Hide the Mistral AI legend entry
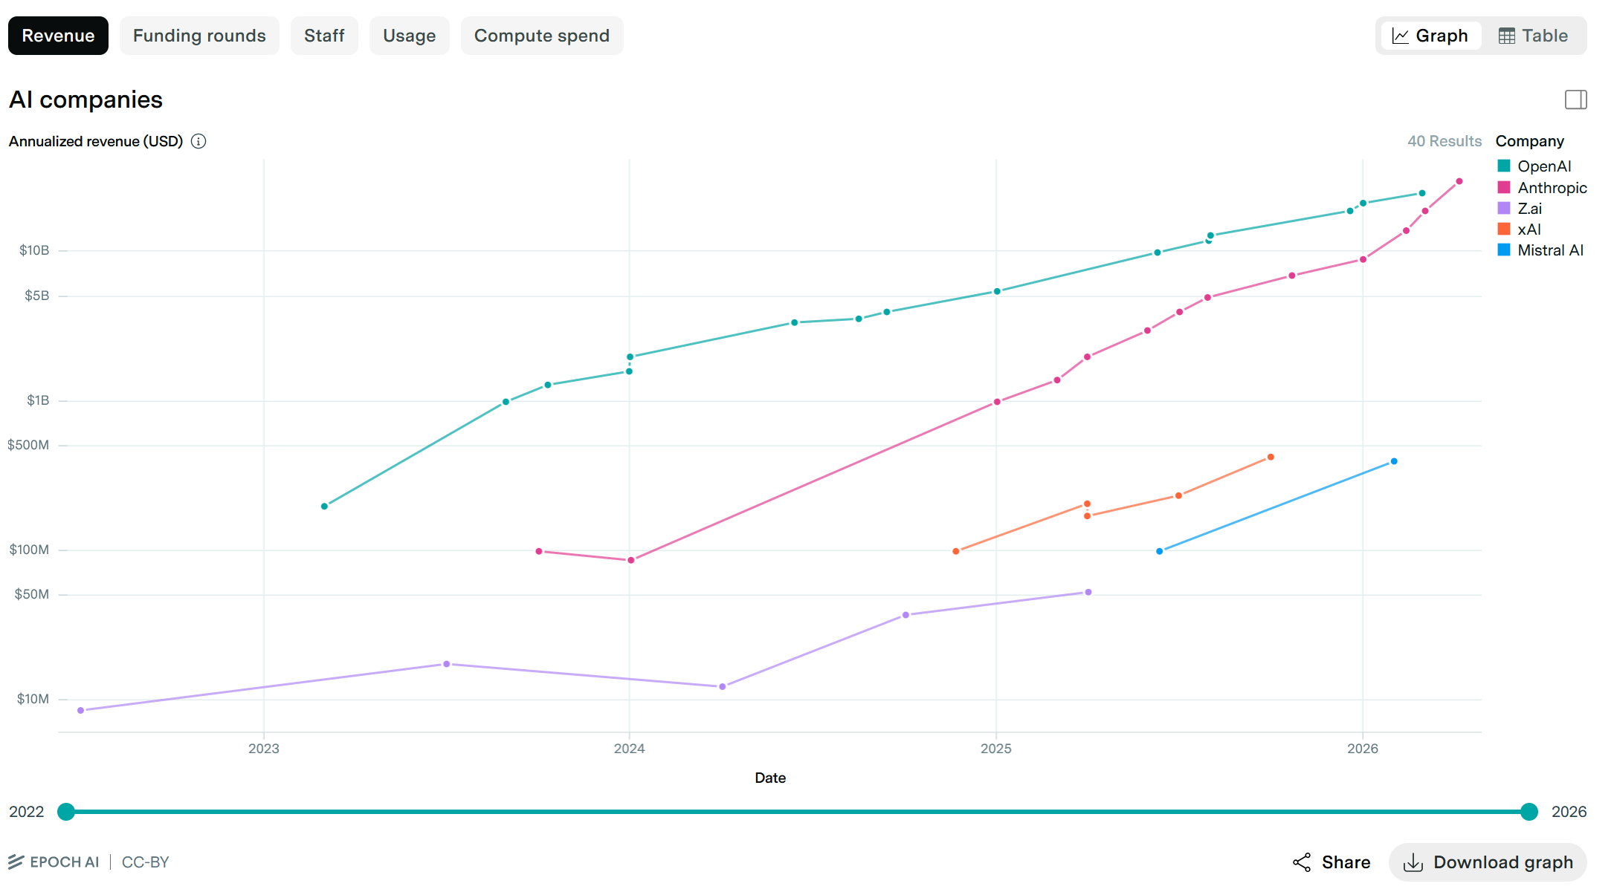This screenshot has width=1614, height=892. (1550, 250)
